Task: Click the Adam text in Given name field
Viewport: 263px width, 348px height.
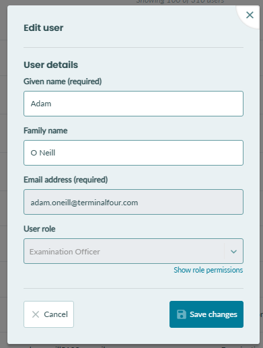Action: [x=41, y=104]
